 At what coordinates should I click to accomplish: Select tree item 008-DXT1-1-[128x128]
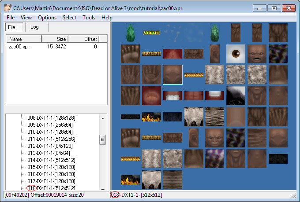coord(51,118)
